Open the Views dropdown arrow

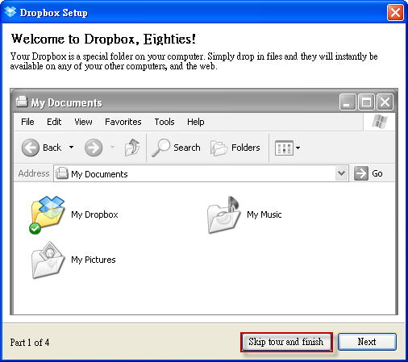click(298, 148)
